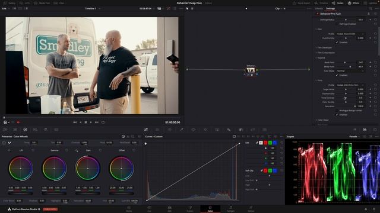Screen dimensions: 380x213
Task: Open project settings gear icon
Action: point(374,209)
